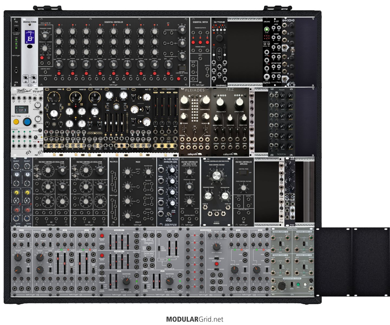Click the green CTRL button on Pico Drums

pos(267,29)
